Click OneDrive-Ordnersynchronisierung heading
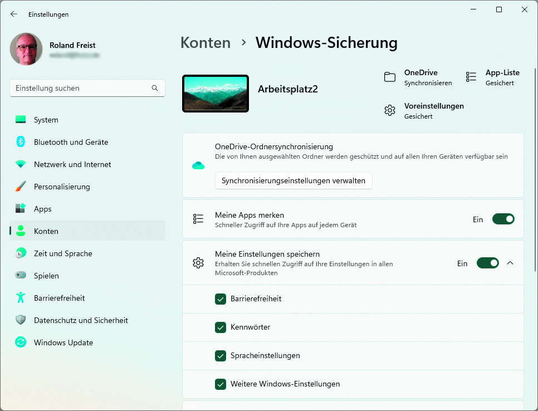 (274, 146)
